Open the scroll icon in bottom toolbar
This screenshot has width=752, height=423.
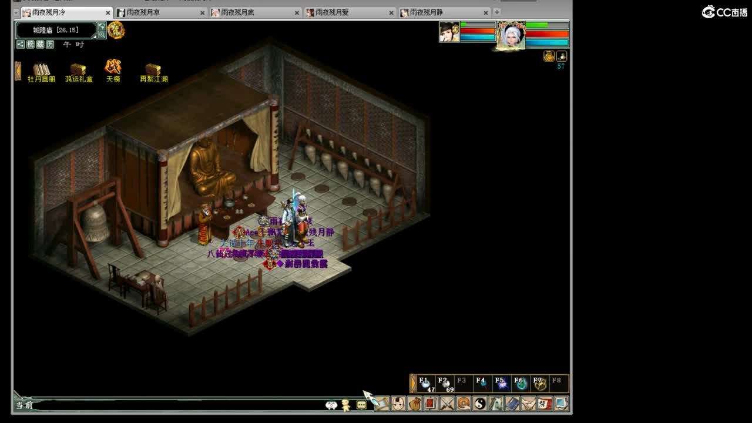(382, 404)
